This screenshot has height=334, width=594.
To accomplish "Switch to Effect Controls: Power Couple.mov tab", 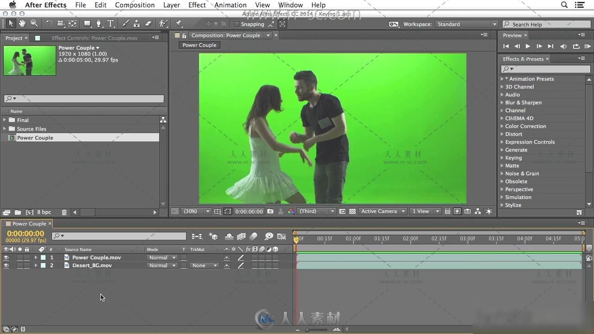I will click(x=94, y=38).
